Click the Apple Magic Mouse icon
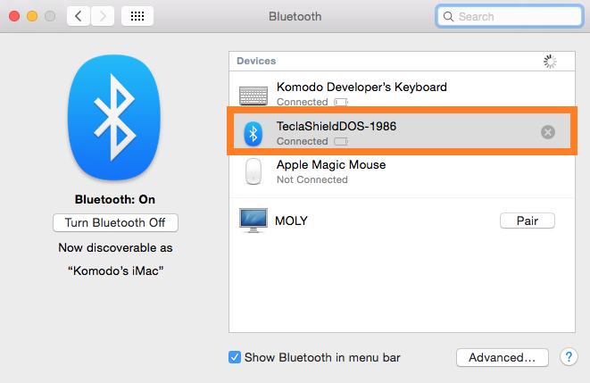This screenshot has width=590, height=383. [x=253, y=171]
